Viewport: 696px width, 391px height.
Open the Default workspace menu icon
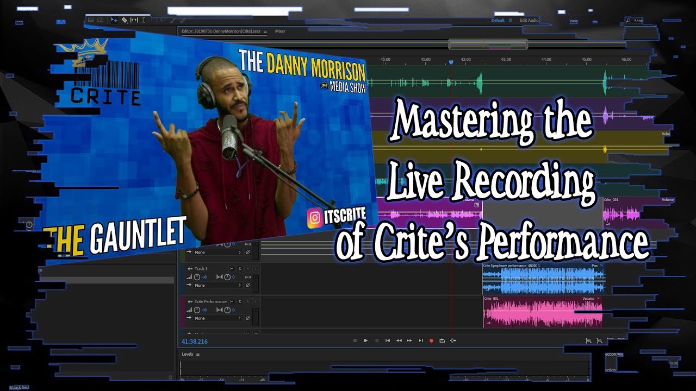[x=509, y=20]
